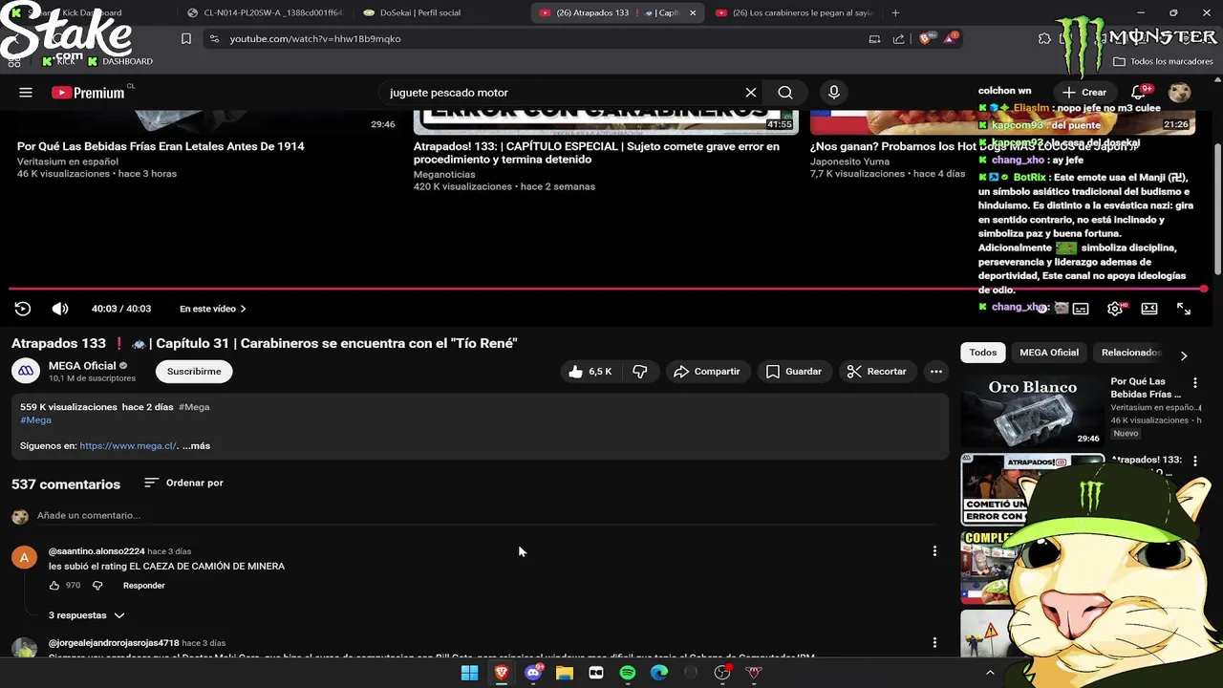Viewport: 1223px width, 688px height.
Task: Save video with Guardar
Action: pos(794,372)
